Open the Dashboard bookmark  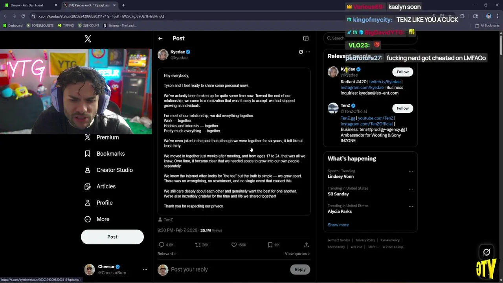13,26
